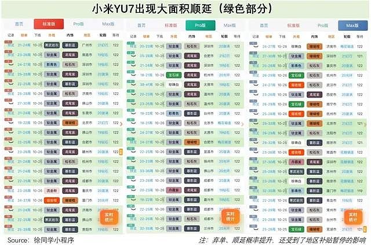Screen dimensions: 371x245
Task: Open 标准版 tab in the middle panel
Action: point(170,26)
